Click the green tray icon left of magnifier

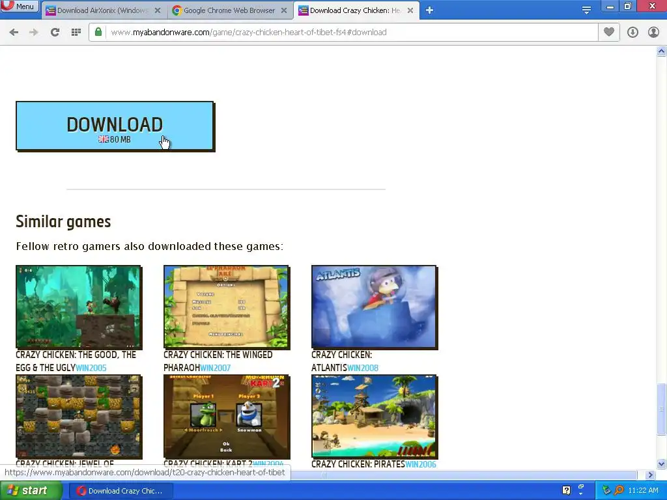(606, 490)
